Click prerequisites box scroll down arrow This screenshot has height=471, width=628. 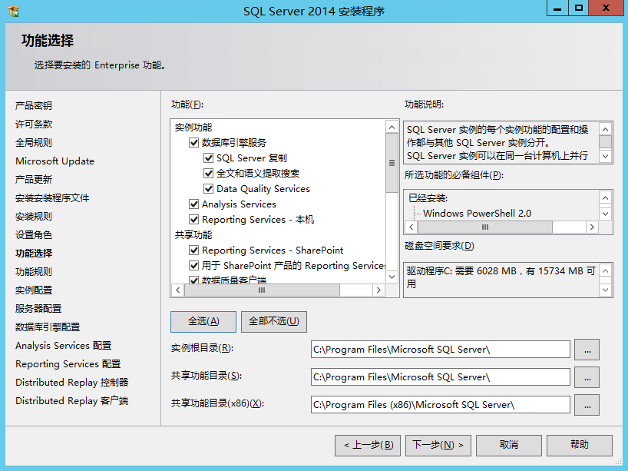[605, 214]
